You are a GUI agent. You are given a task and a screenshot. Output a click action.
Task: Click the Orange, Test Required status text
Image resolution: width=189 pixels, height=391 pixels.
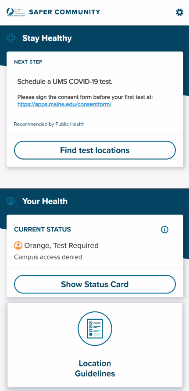tap(61, 245)
